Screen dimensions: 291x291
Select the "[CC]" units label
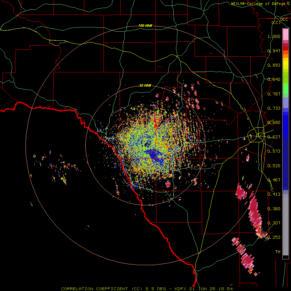click(276, 22)
